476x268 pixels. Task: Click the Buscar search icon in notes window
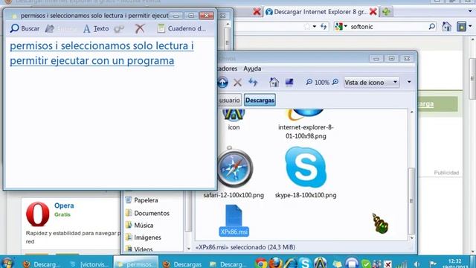[x=15, y=28]
